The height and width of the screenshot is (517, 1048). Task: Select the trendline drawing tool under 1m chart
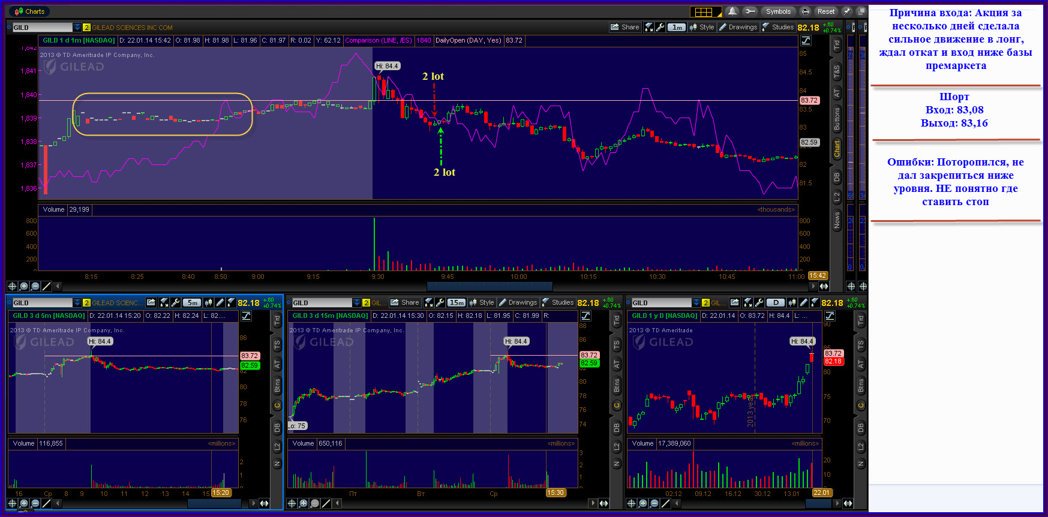tap(46, 286)
